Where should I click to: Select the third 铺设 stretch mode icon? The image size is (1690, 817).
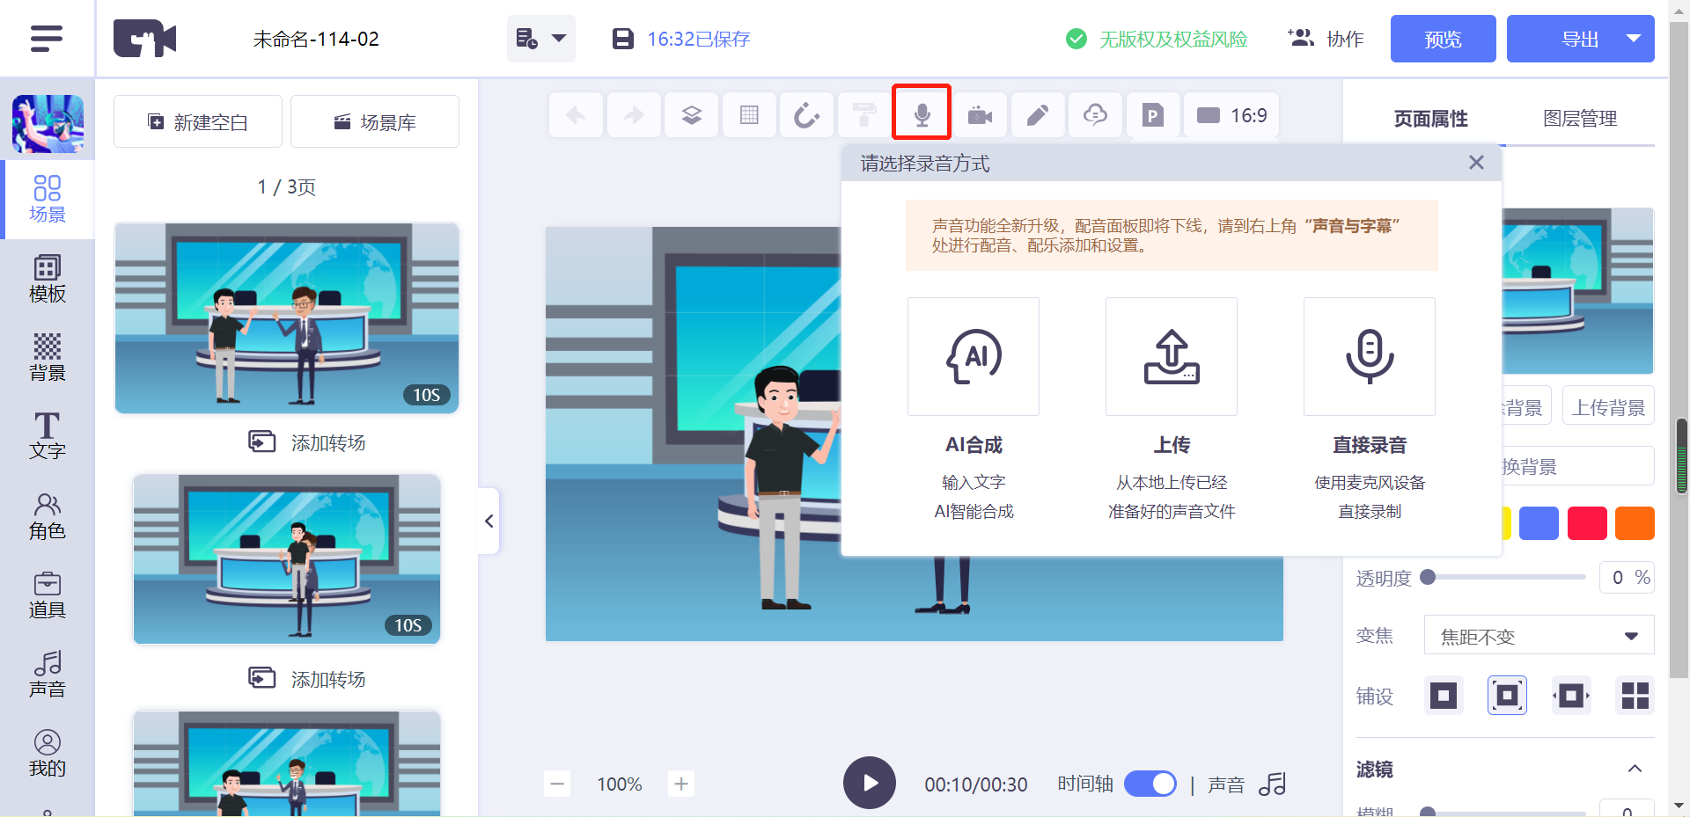click(x=1571, y=696)
